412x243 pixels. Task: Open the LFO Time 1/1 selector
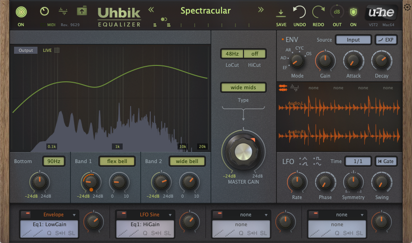358,162
